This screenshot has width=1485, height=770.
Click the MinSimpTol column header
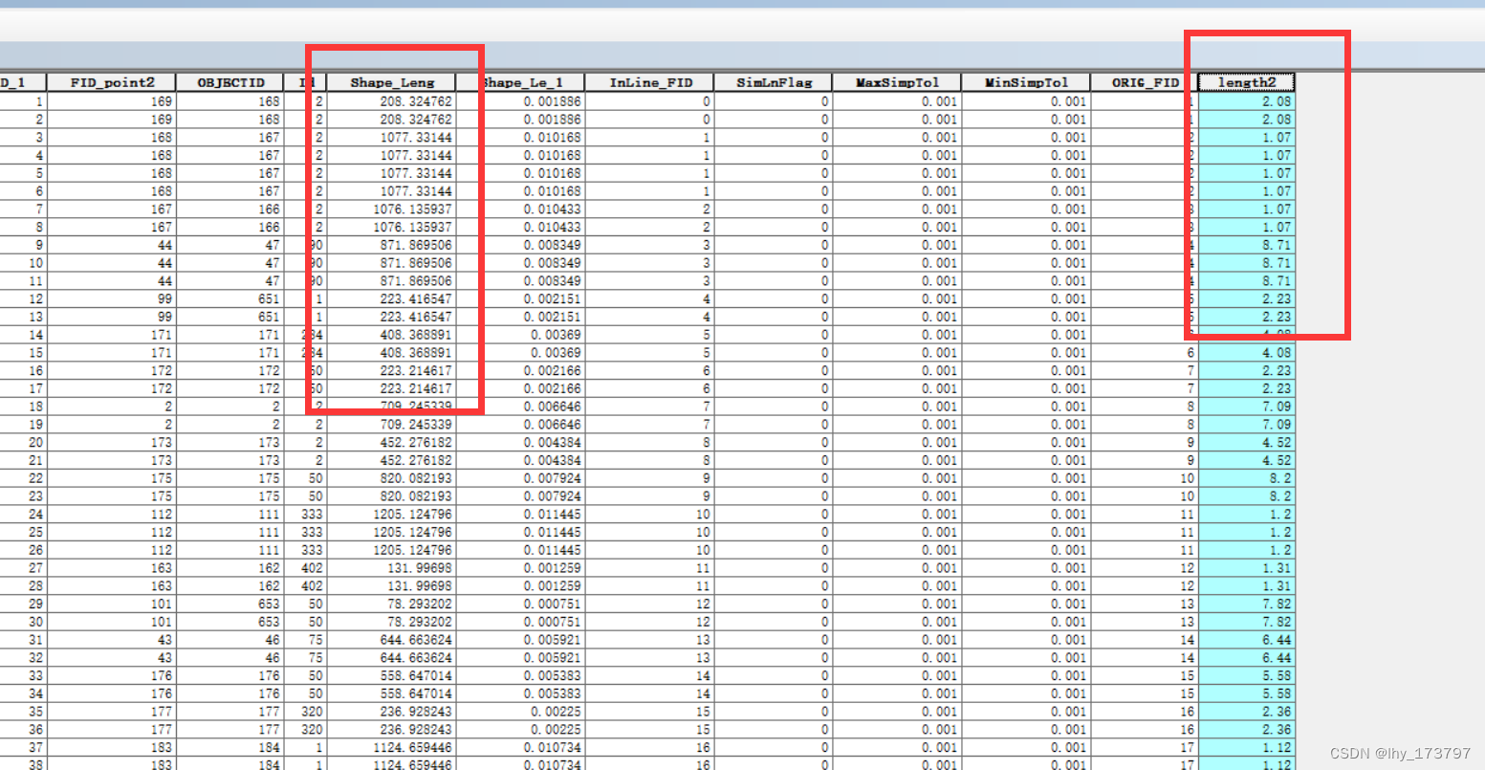click(1025, 82)
